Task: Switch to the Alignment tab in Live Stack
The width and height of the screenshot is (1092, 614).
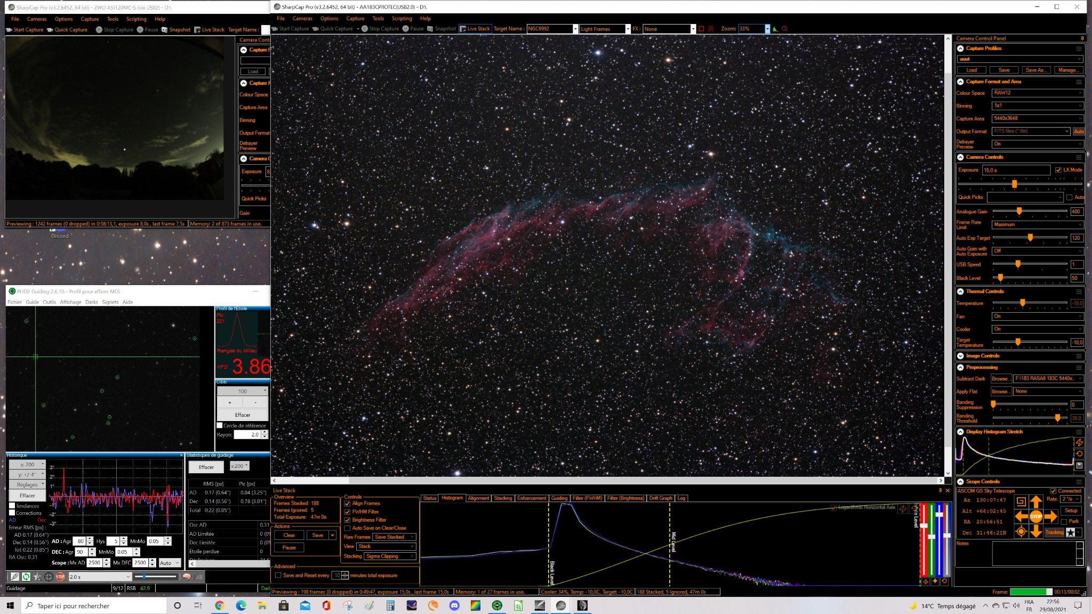Action: (478, 498)
